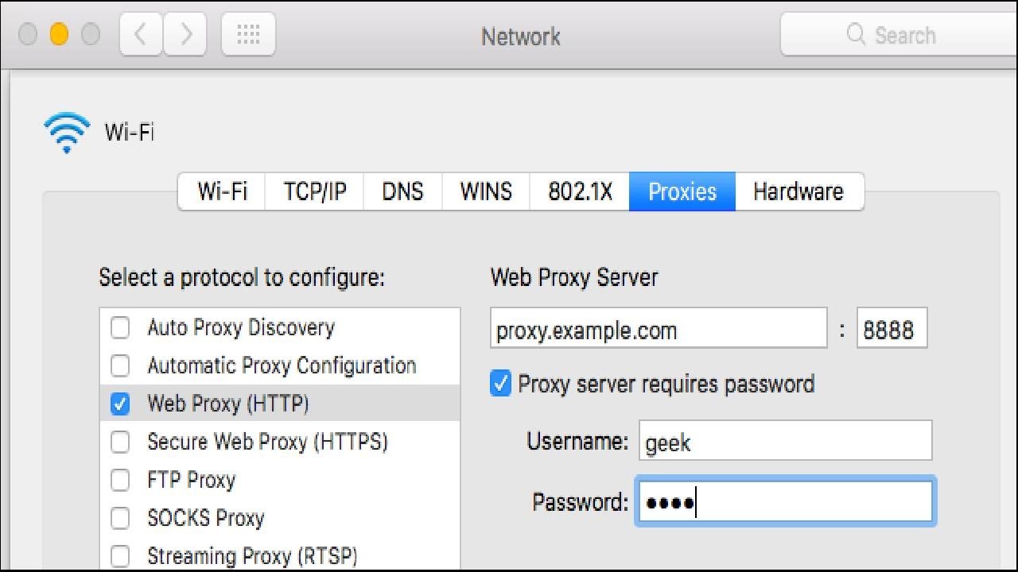Go to the 802.1X tab
The image size is (1018, 572).
coord(580,191)
